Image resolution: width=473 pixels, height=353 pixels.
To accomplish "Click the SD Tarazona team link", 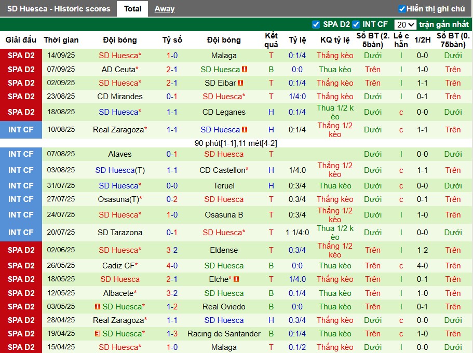I will [x=120, y=233].
